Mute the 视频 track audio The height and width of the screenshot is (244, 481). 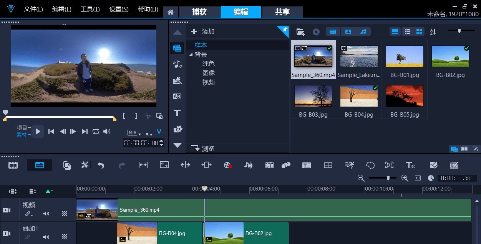pos(46,214)
